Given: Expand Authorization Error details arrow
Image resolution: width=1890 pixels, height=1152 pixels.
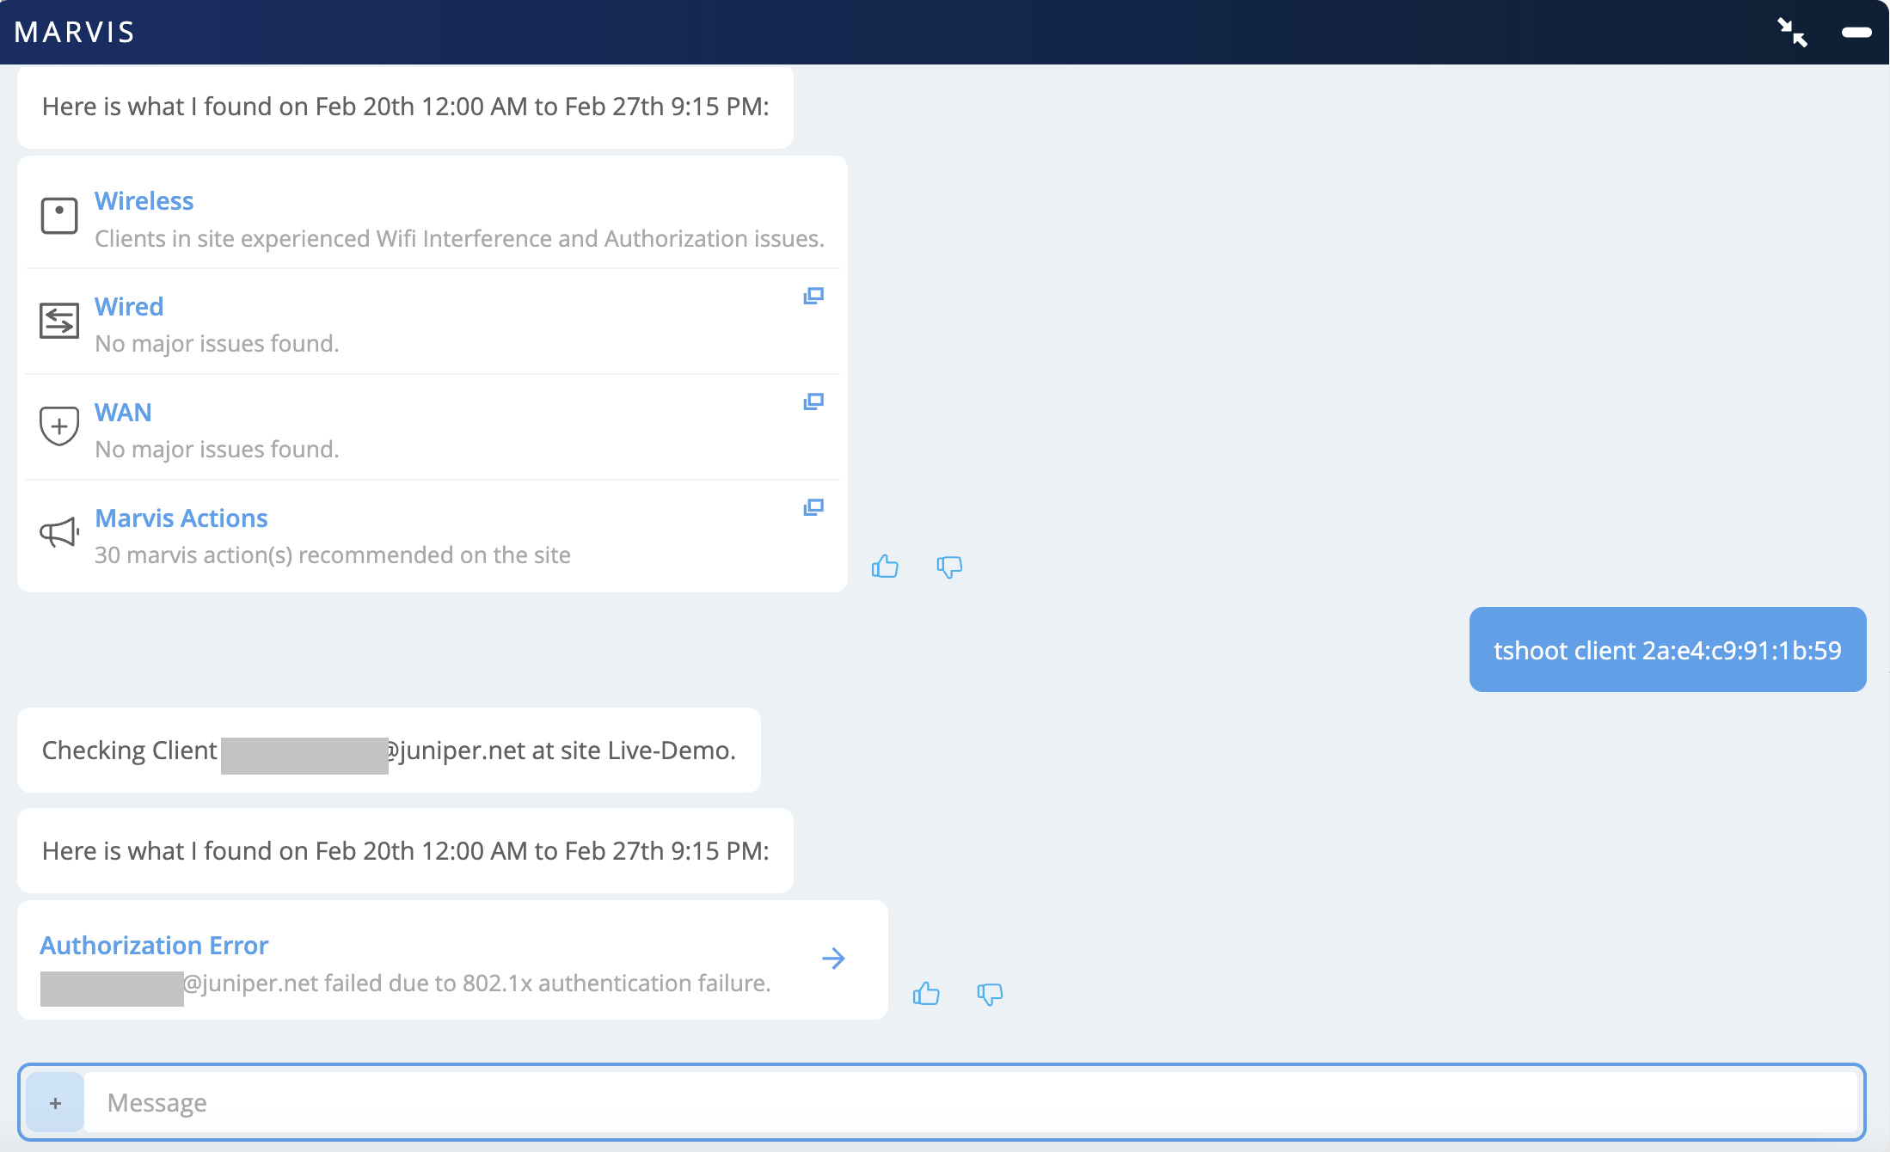Looking at the screenshot, I should pyautogui.click(x=833, y=959).
